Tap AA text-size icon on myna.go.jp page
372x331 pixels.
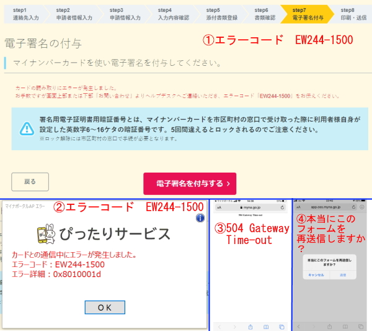tap(219, 207)
